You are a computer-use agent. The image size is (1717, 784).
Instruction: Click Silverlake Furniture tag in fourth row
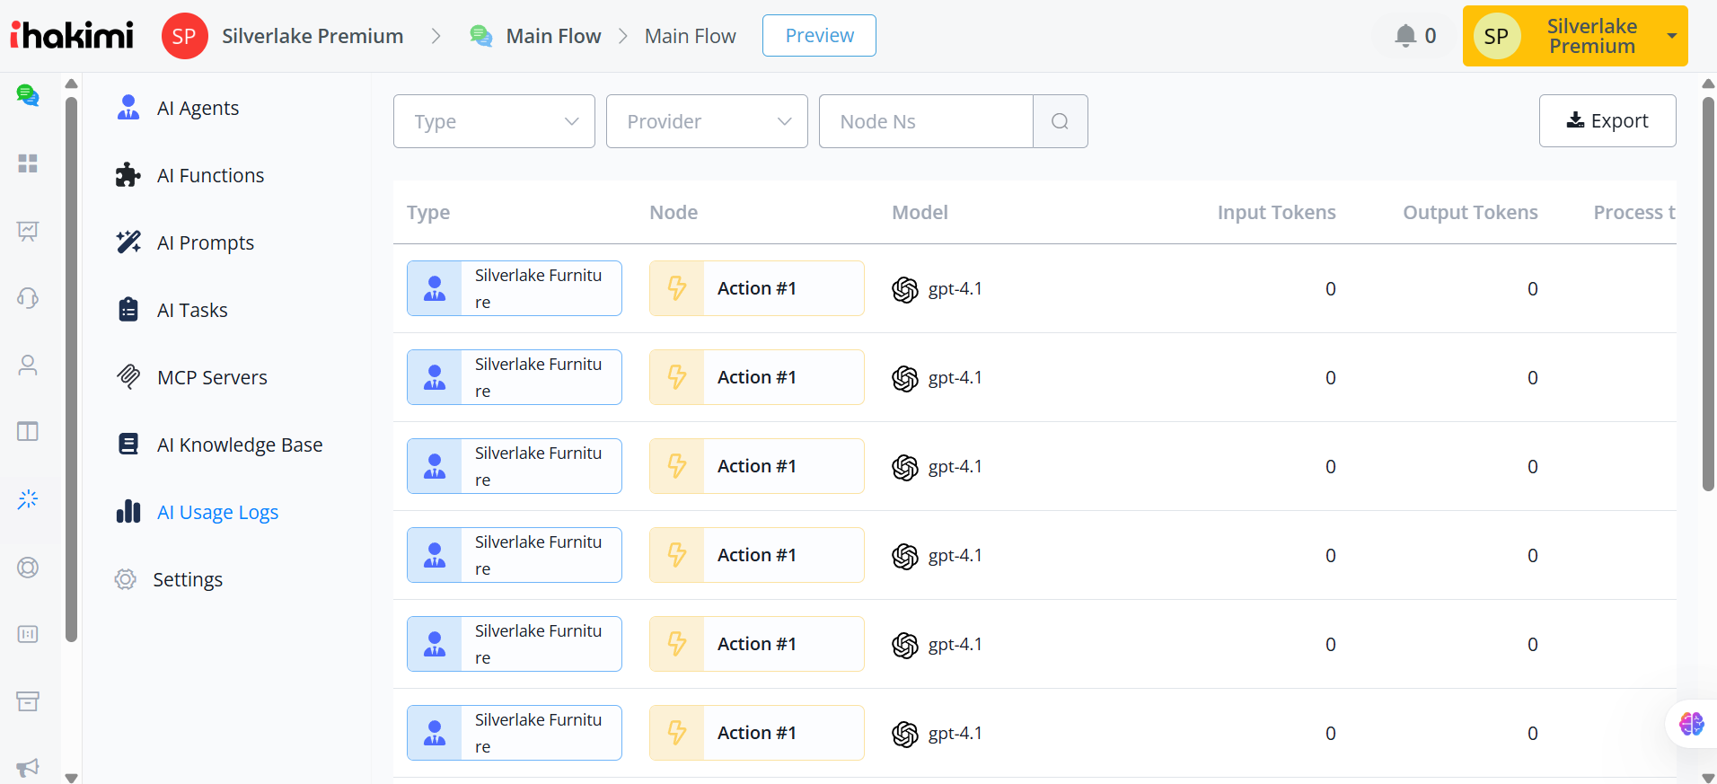pos(514,555)
